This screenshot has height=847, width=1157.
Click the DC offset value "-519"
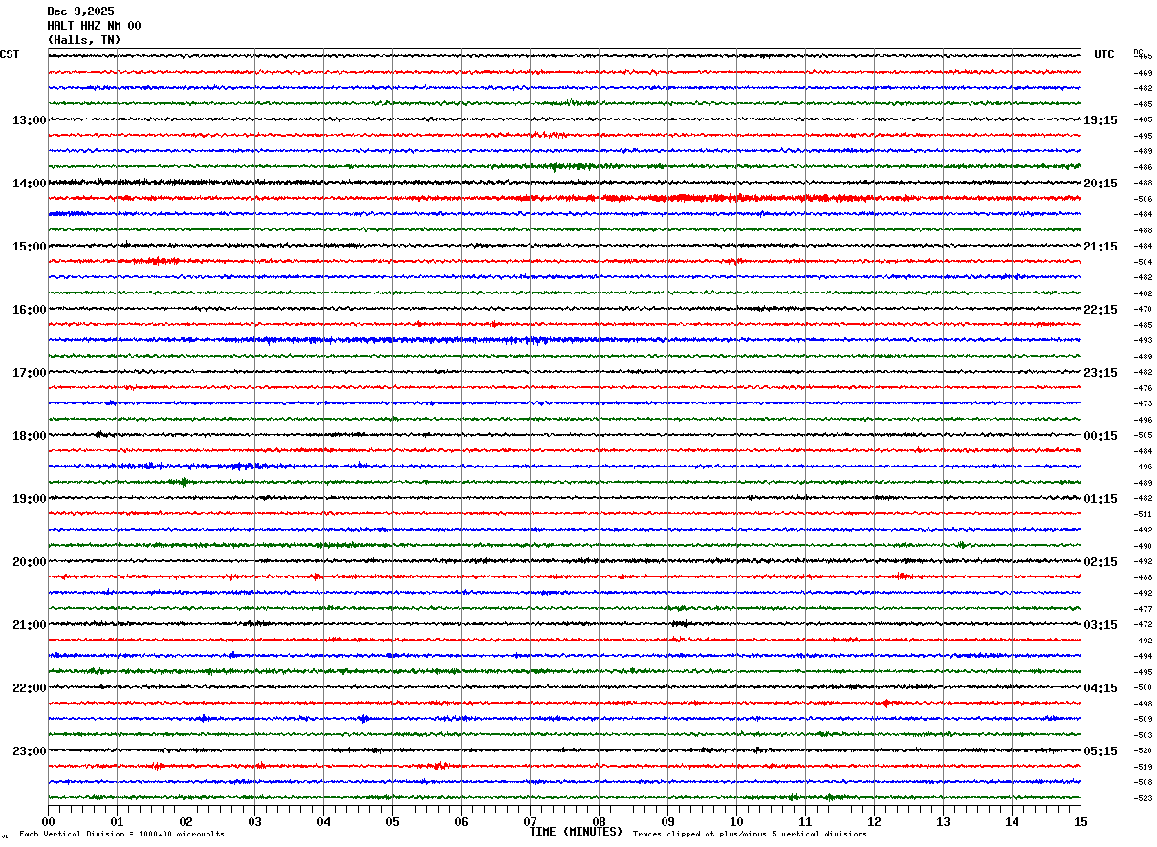1143,767
